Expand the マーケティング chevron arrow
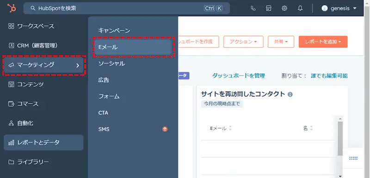Viewport: 370px width, 178px height. (78, 65)
